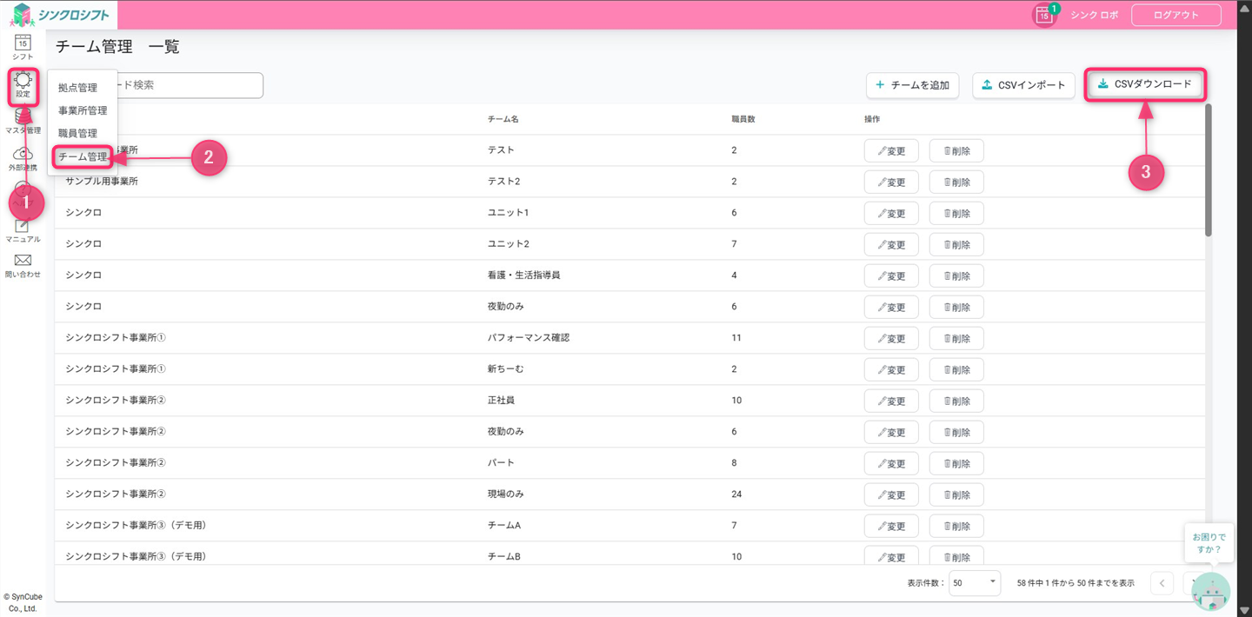This screenshot has width=1252, height=617.
Task: Click the 58 件中 1 件から 50 件までを表示 text
Action: click(1076, 583)
